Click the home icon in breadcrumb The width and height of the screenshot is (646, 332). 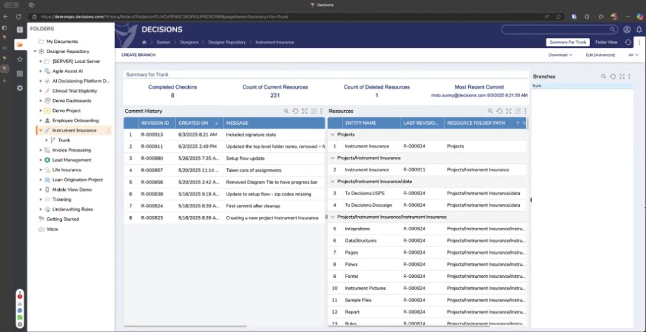click(144, 42)
